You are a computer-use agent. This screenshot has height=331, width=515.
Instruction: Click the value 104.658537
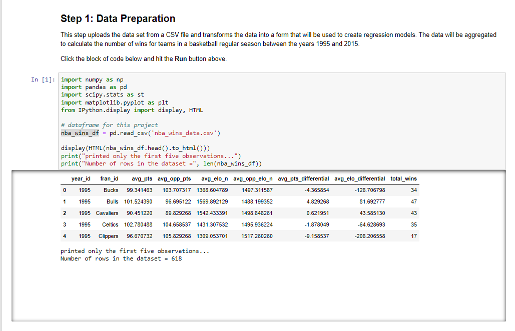[x=177, y=224]
